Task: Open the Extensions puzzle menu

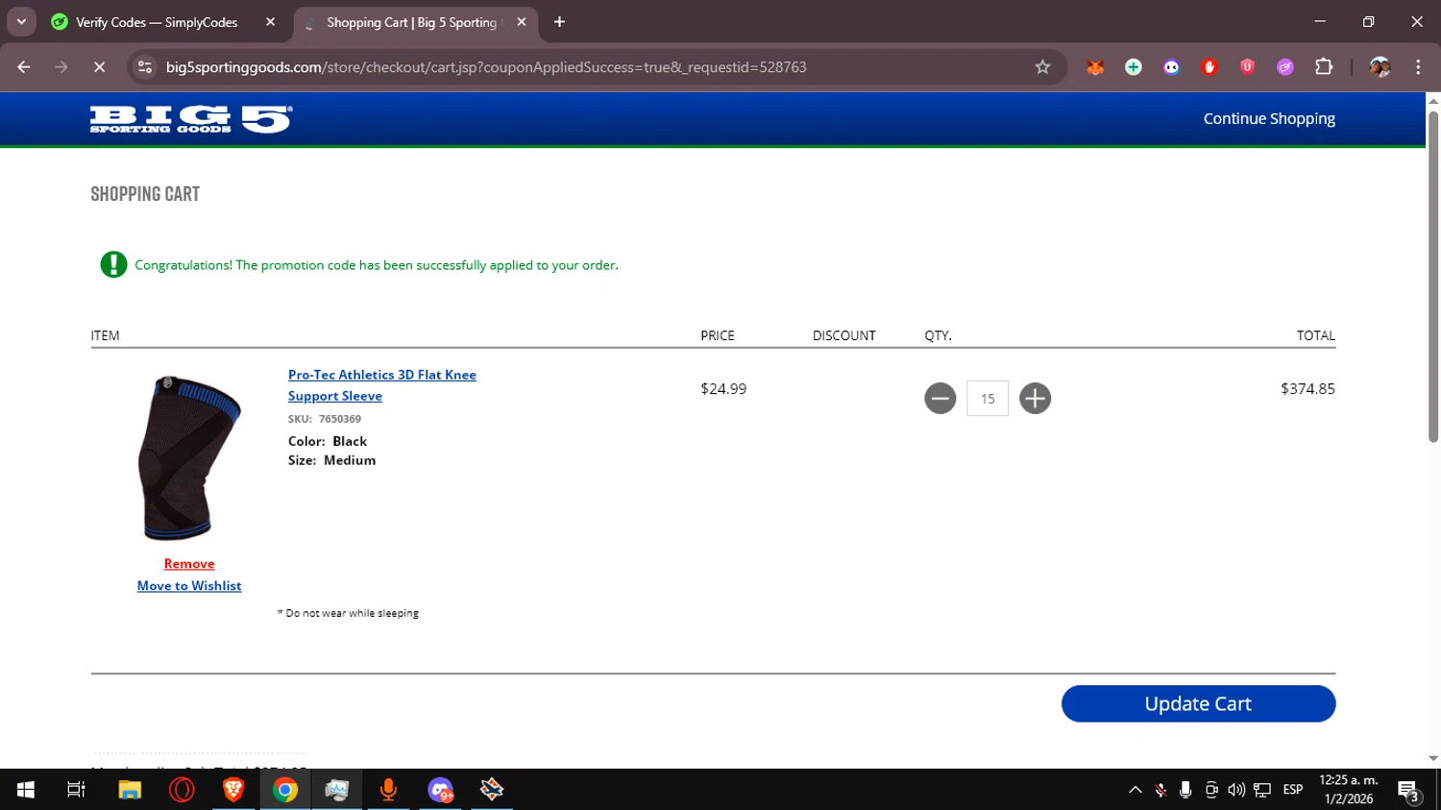Action: click(1324, 67)
